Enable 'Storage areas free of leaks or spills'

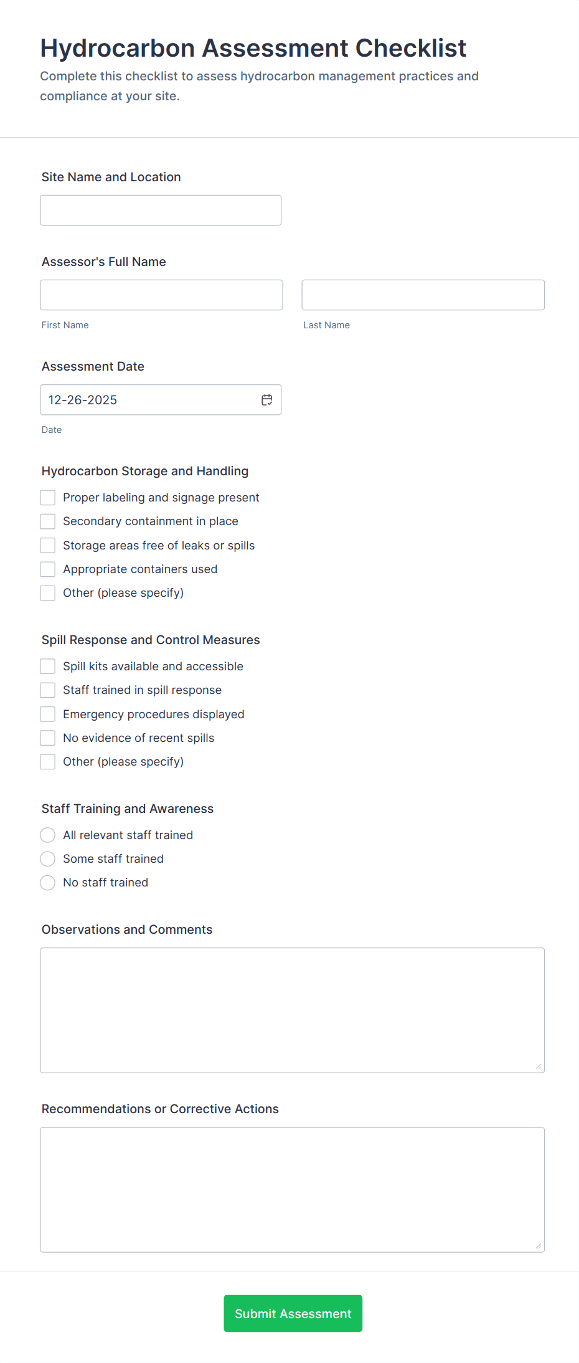(47, 545)
